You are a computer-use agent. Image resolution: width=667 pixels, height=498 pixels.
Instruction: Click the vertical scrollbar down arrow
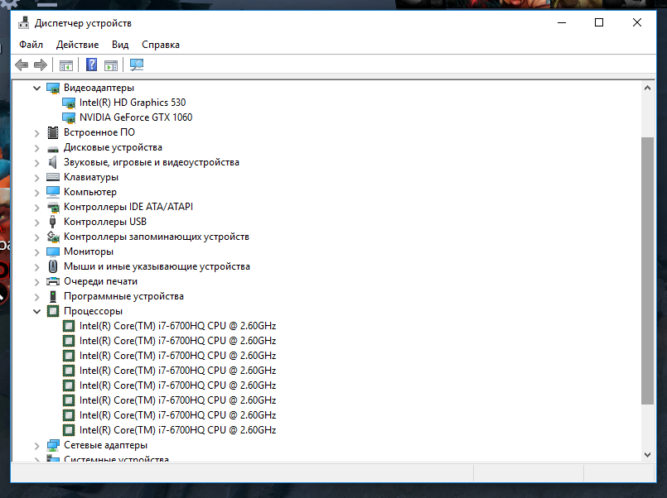(x=647, y=454)
